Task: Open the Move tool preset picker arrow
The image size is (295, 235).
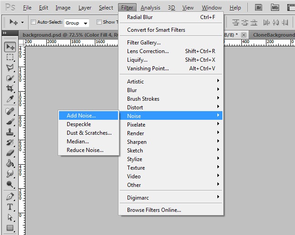Action: [x=22, y=23]
